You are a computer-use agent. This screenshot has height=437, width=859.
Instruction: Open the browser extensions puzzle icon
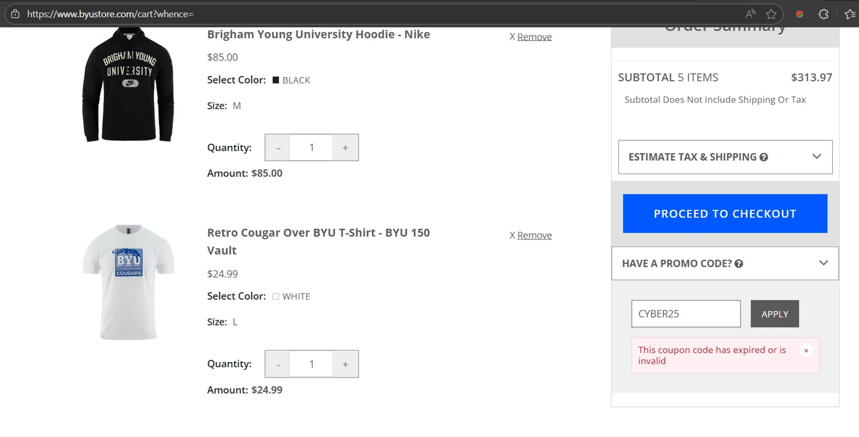[x=823, y=14]
